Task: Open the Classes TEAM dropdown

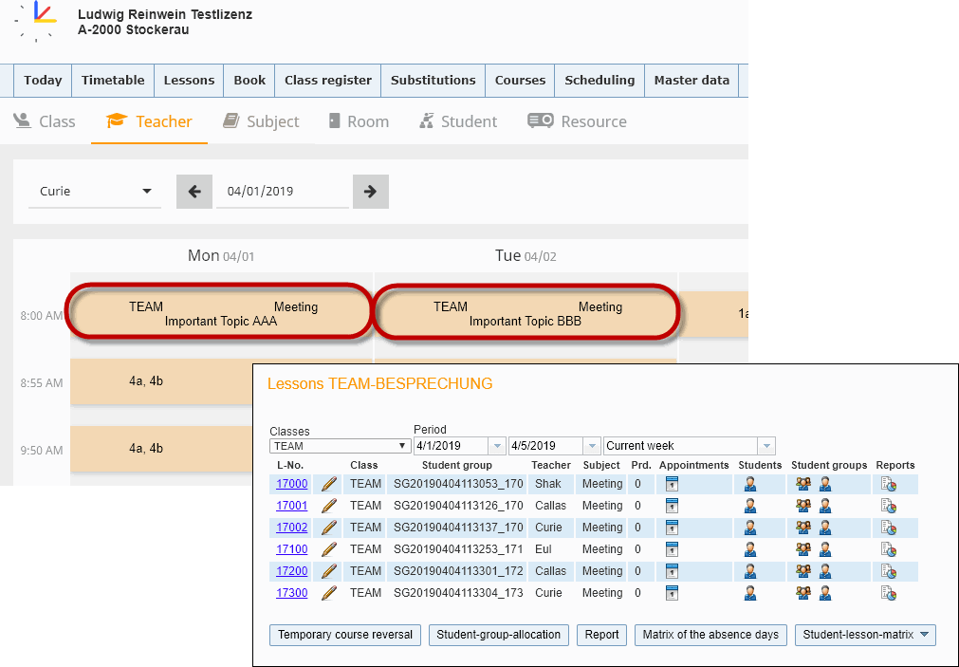Action: (x=340, y=446)
